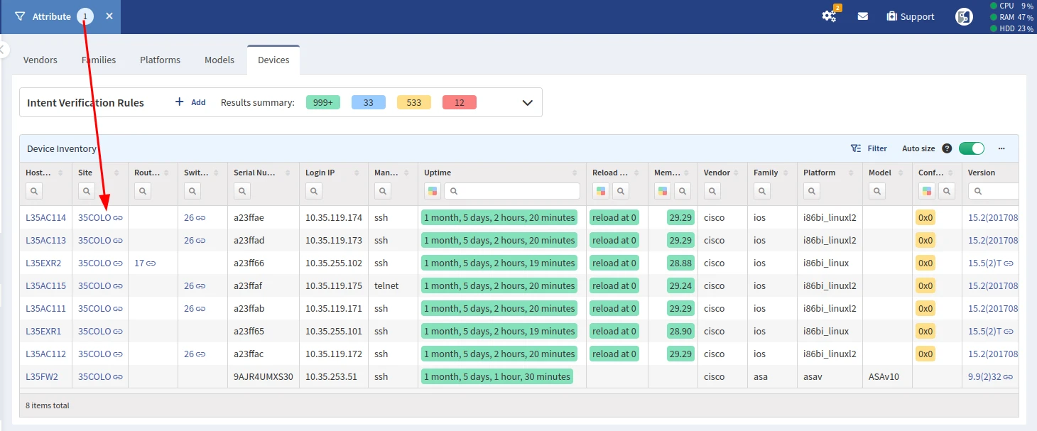Switch to the Vendors tab
The width and height of the screenshot is (1037, 431).
pos(40,60)
